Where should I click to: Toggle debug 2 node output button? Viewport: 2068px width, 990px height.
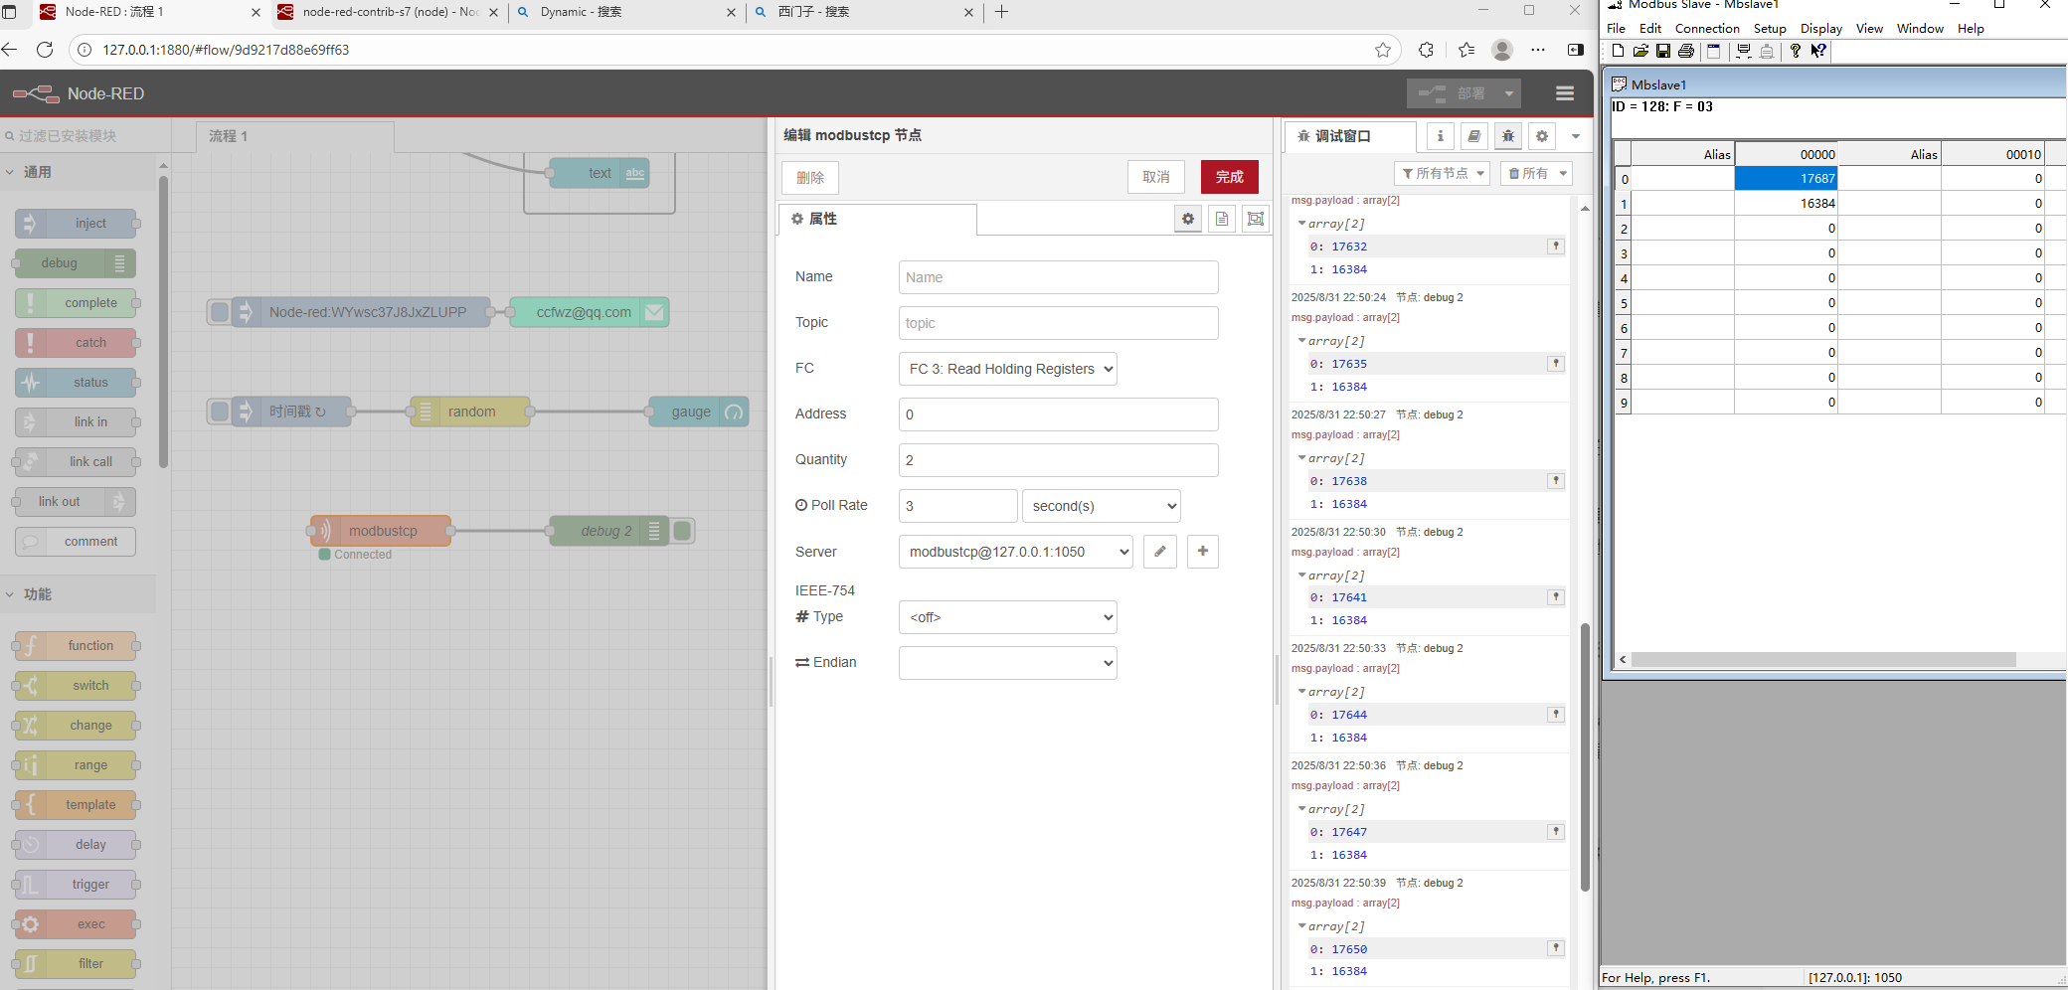pyautogui.click(x=682, y=531)
